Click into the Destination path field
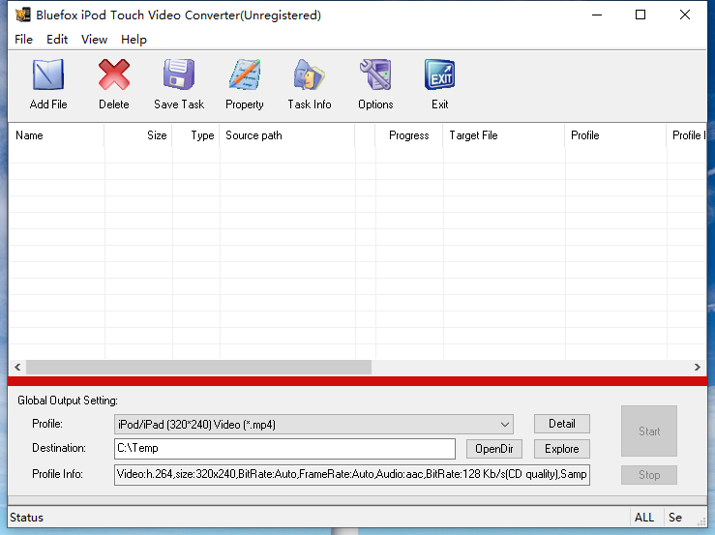Screen dimensions: 715x535 point(284,449)
